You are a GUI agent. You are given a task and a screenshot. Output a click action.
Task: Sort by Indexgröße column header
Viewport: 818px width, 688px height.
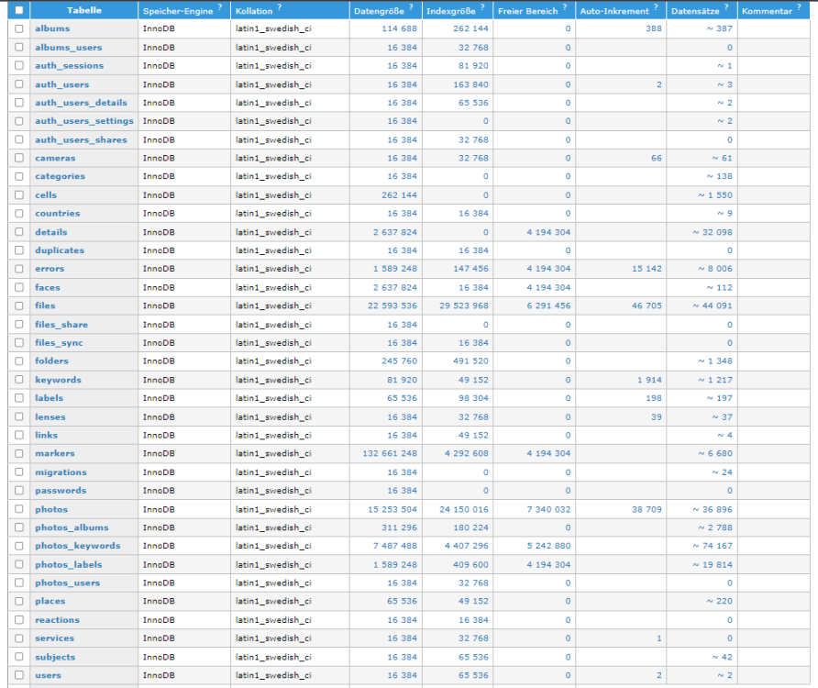pyautogui.click(x=451, y=11)
